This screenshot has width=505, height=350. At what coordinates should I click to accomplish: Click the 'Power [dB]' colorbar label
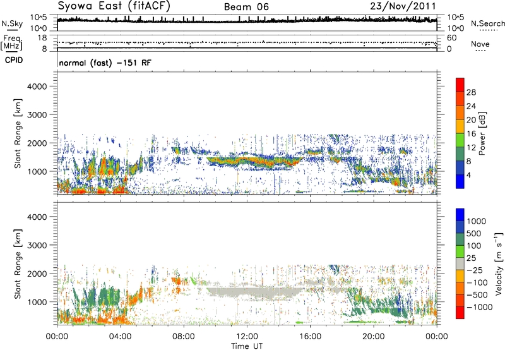(x=482, y=133)
